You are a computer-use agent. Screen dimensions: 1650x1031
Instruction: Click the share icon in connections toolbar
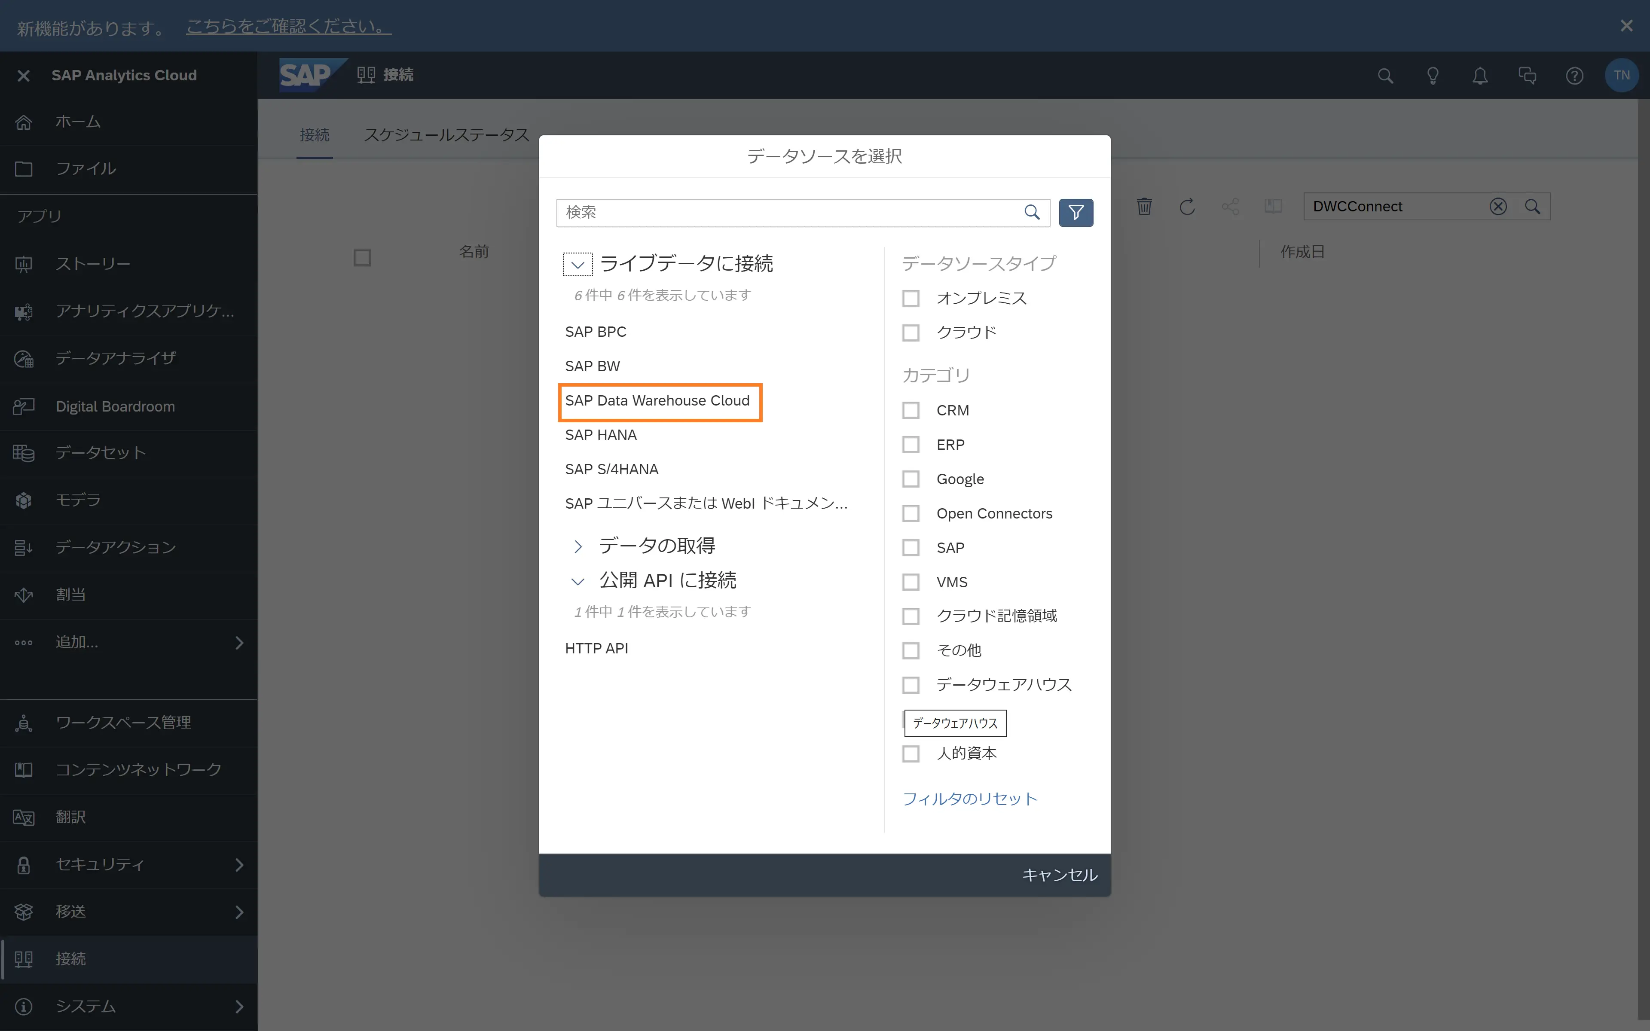coord(1230,207)
